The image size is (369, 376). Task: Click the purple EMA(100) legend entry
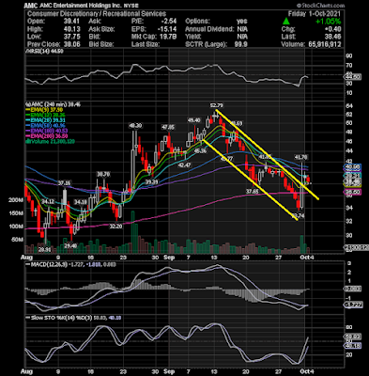pos(47,131)
